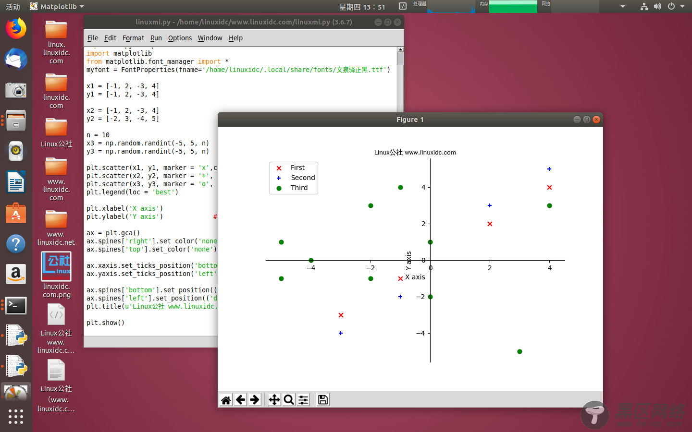
Task: Click the Third legend entry in plot
Action: (x=299, y=188)
